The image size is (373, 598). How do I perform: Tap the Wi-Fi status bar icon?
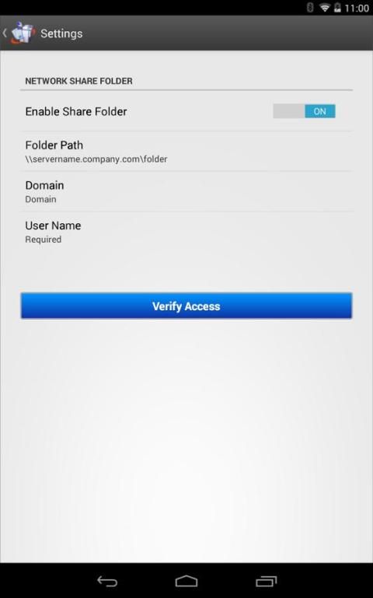(325, 8)
